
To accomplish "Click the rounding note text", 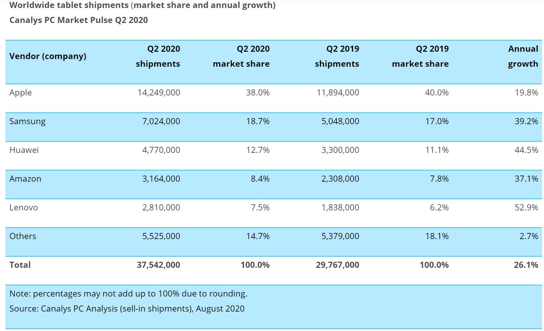I will (x=129, y=294).
